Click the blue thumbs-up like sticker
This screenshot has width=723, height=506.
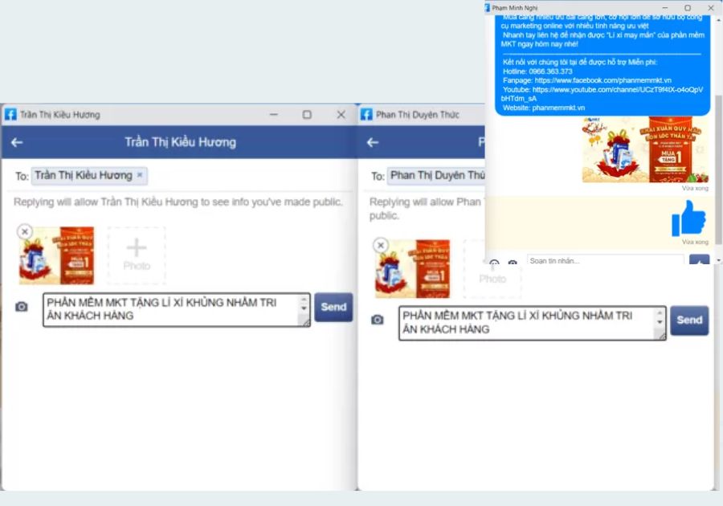click(688, 218)
